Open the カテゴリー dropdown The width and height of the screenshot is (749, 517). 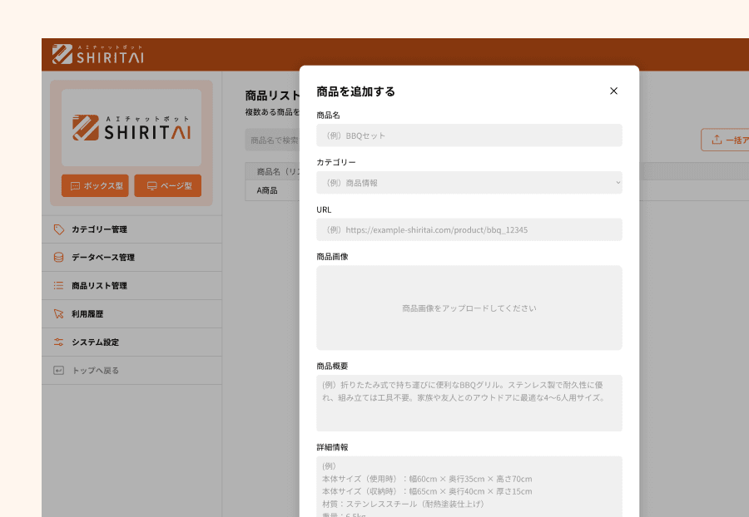click(x=469, y=183)
